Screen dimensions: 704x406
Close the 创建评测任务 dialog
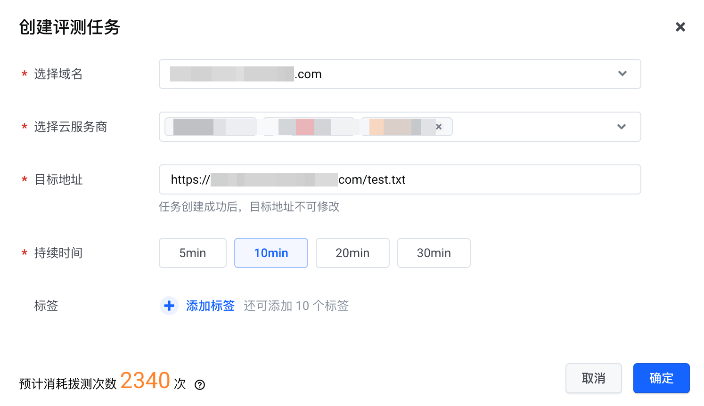tap(680, 27)
